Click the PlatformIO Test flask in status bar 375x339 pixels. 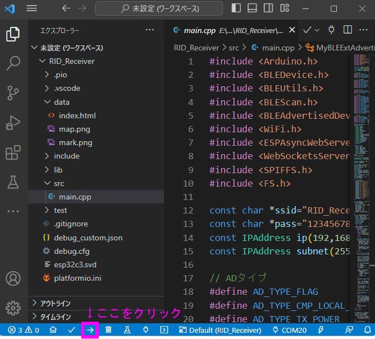point(127,330)
